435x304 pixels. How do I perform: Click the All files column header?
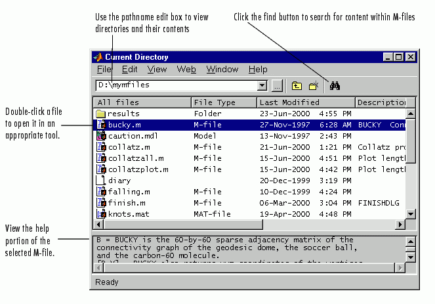(142, 102)
